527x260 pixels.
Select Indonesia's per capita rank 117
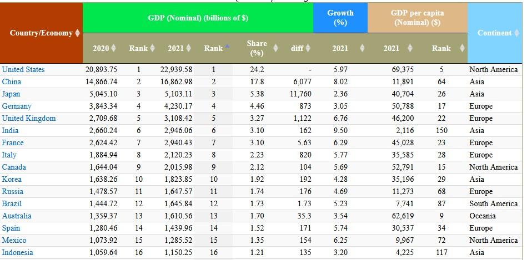coord(441,252)
